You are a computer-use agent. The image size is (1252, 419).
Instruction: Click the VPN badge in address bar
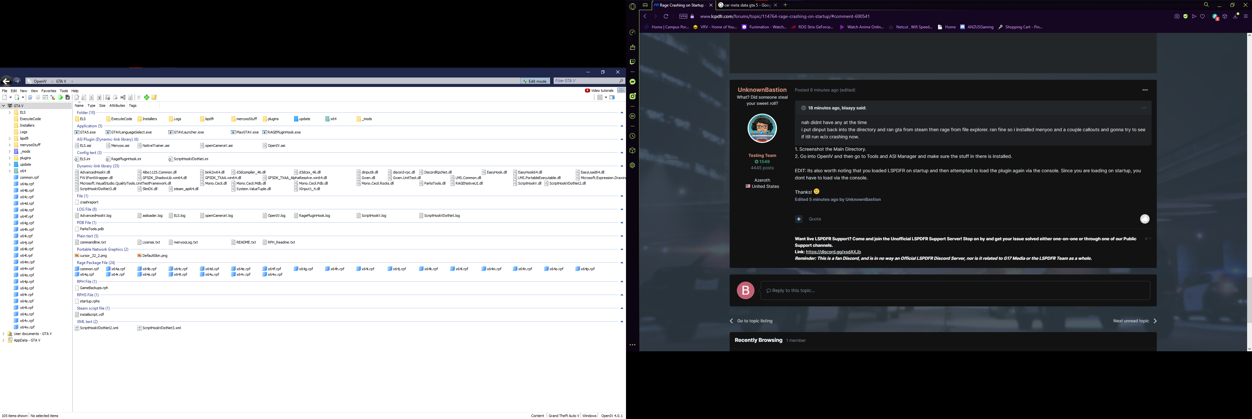(683, 17)
